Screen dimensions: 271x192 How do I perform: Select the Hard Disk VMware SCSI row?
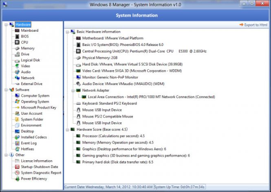pos(132,64)
